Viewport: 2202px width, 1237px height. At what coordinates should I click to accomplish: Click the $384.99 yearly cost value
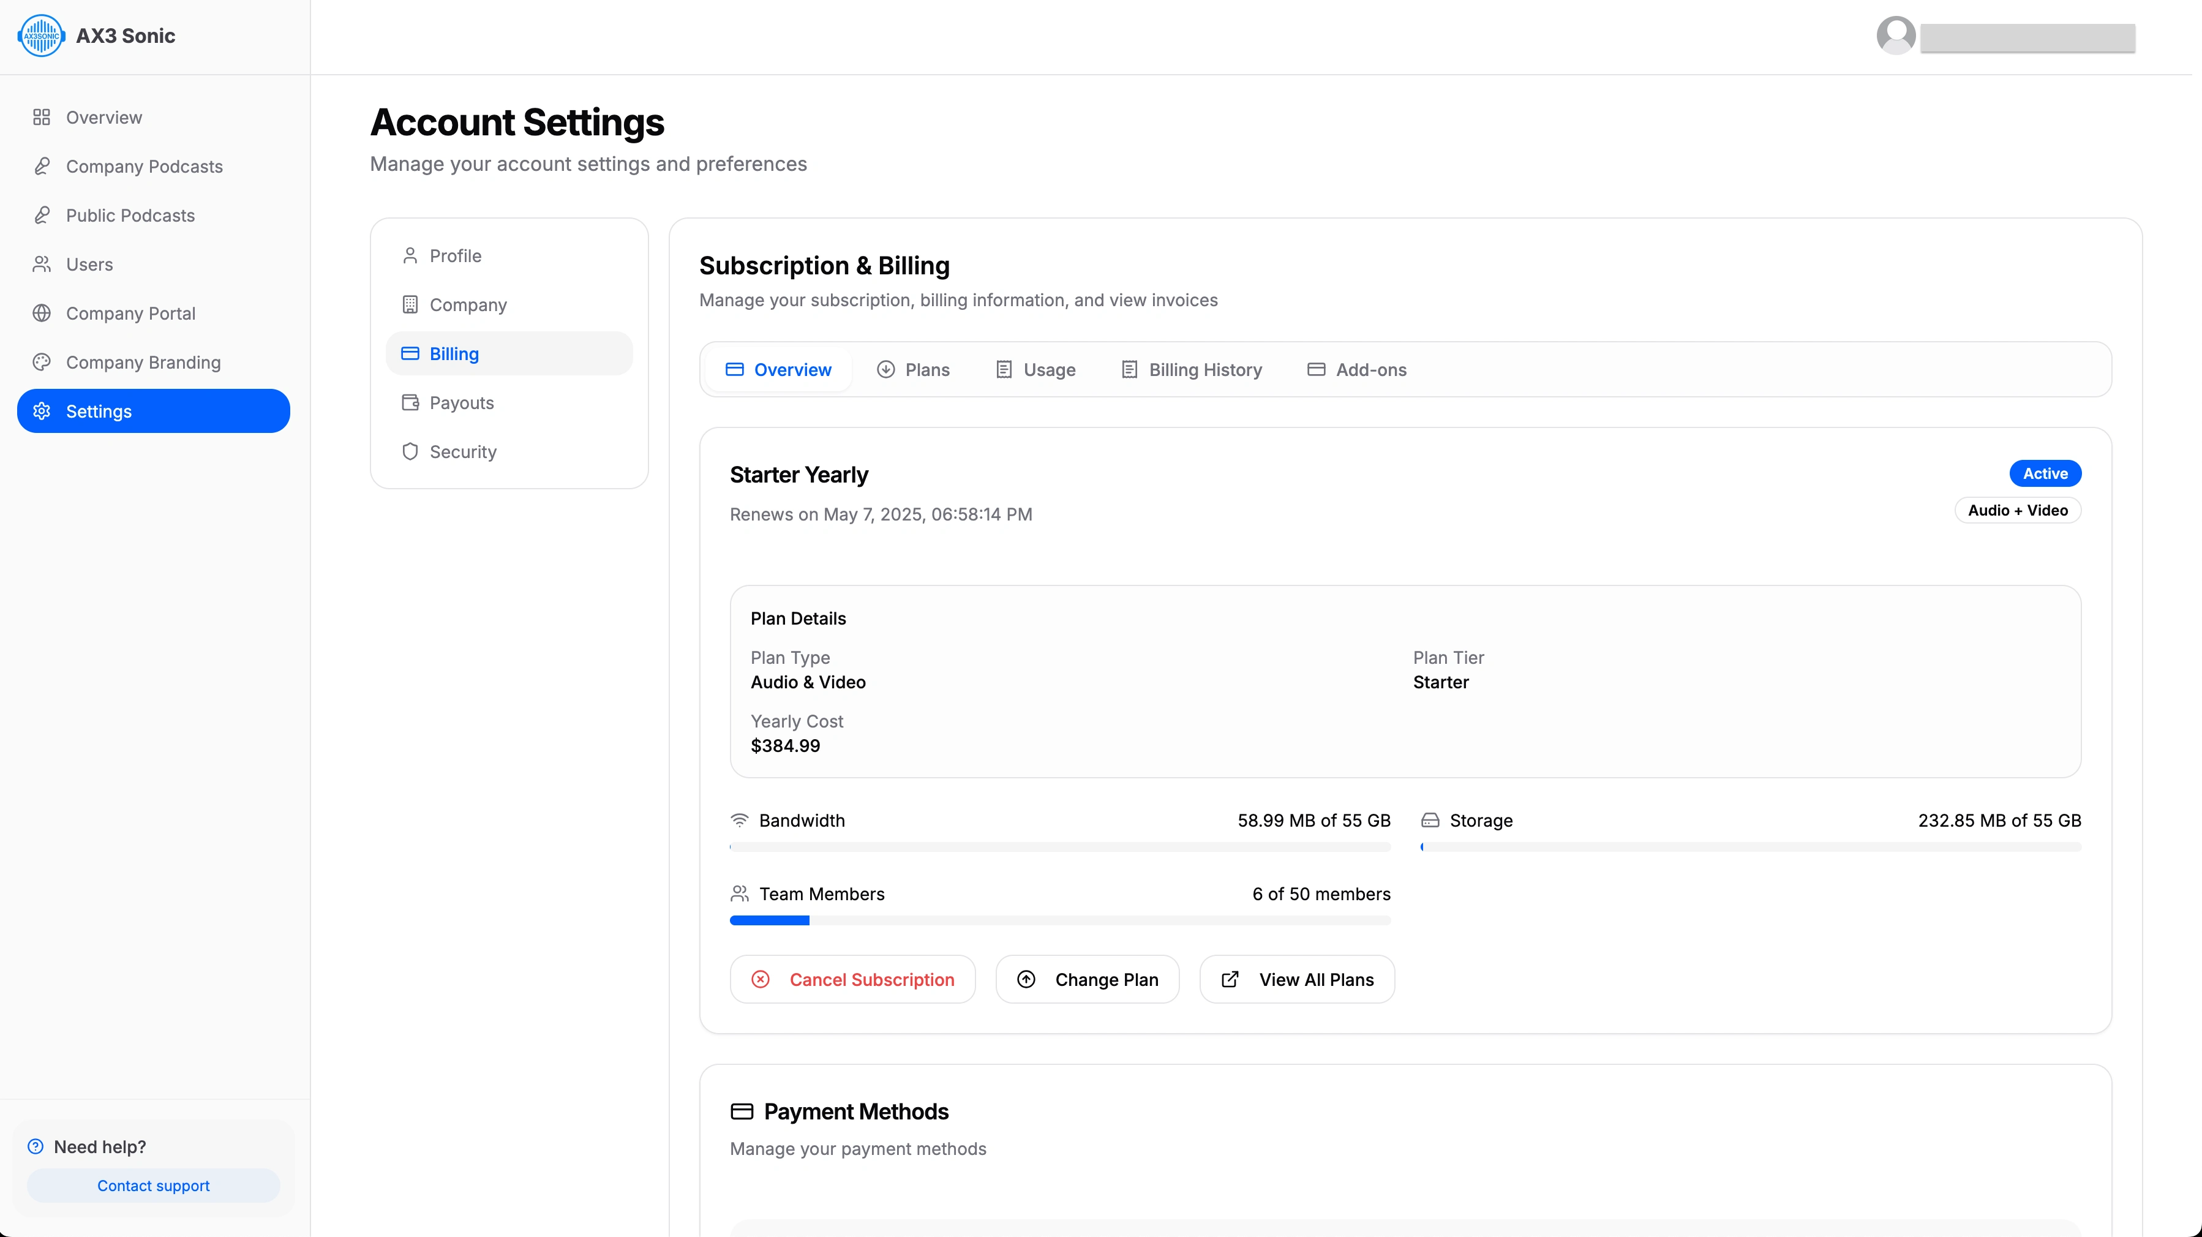click(784, 745)
